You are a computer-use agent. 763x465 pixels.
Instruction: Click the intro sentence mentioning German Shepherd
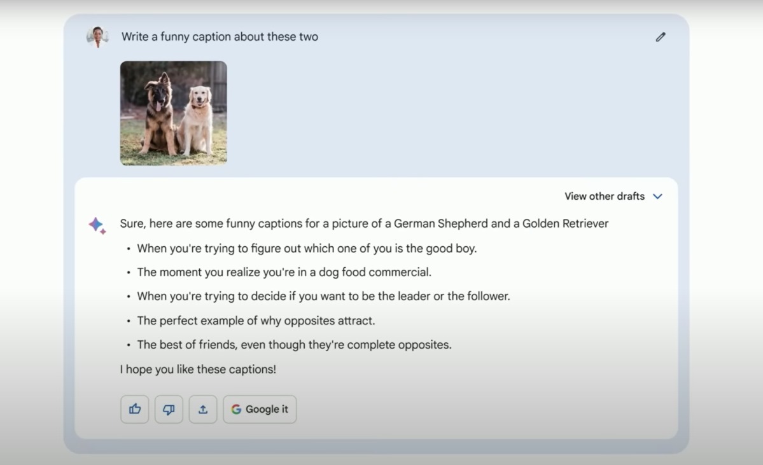coord(365,224)
